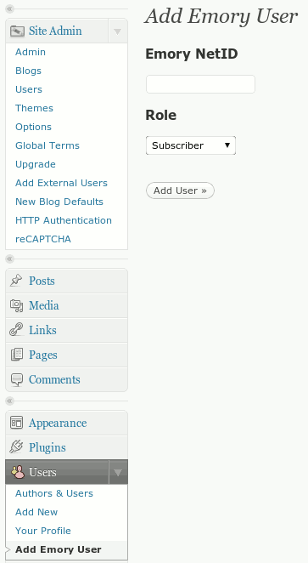308x563 pixels.
Task: Collapse the Users menu arrow
Action: (x=117, y=472)
